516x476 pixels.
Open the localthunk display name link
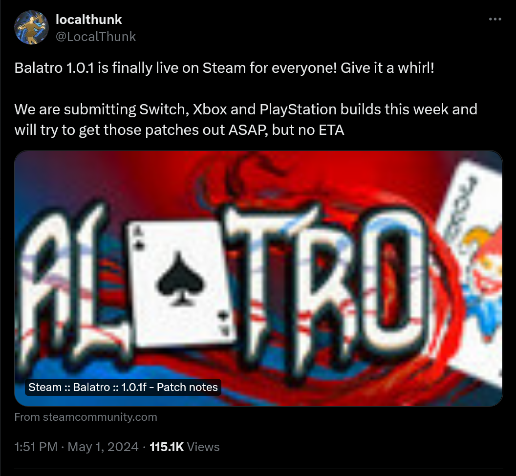point(89,20)
